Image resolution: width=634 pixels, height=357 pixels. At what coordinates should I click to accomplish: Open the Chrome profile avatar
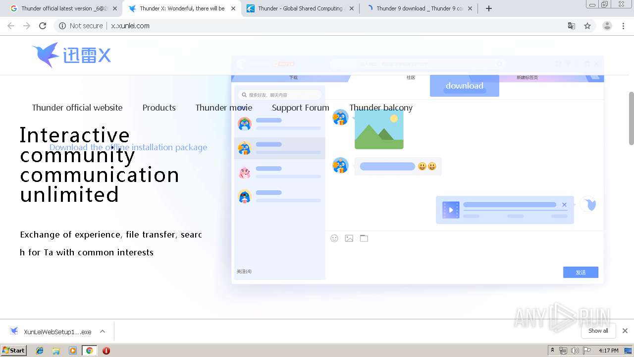[x=607, y=26]
